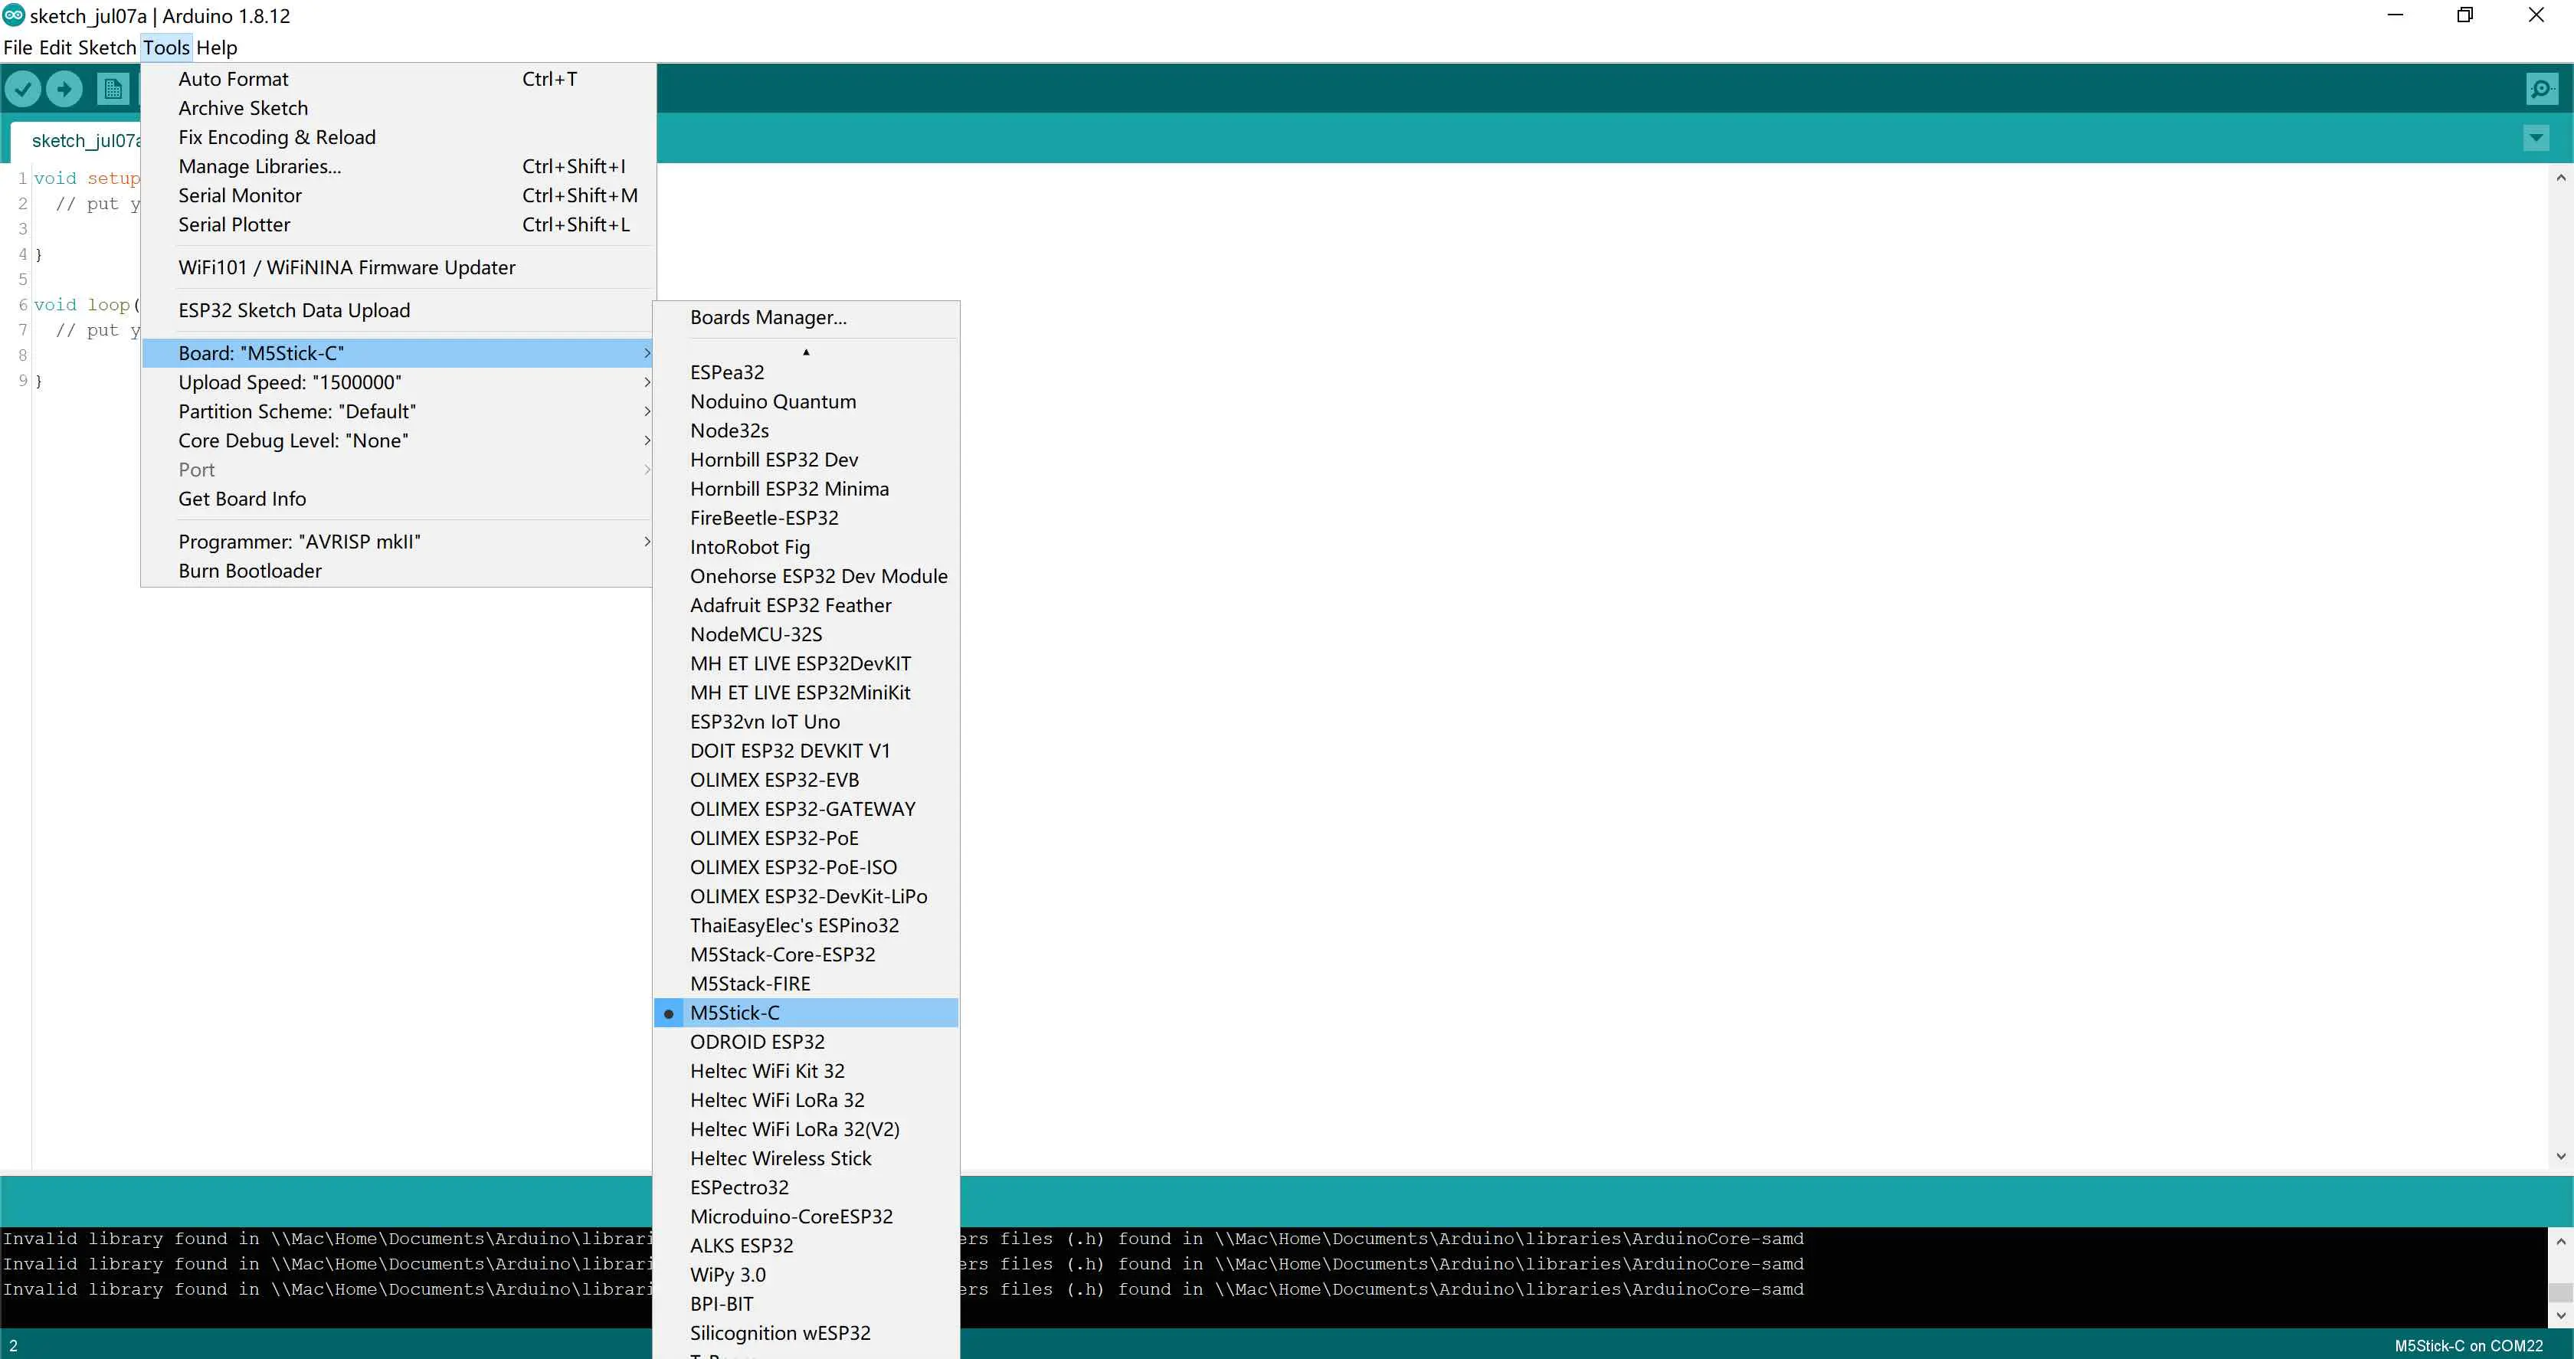Select Heltec WiFi Kit 32
The height and width of the screenshot is (1359, 2574).
805,1070
